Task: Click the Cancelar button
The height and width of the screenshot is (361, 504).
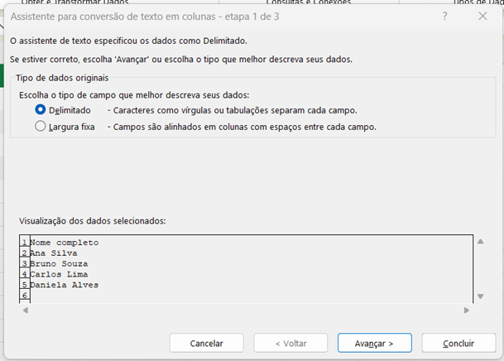Action: [x=207, y=343]
